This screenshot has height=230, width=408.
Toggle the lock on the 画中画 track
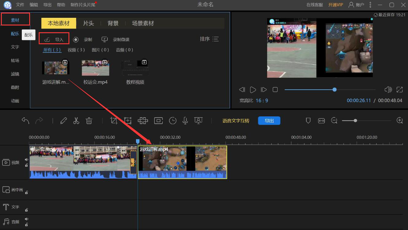27,193
